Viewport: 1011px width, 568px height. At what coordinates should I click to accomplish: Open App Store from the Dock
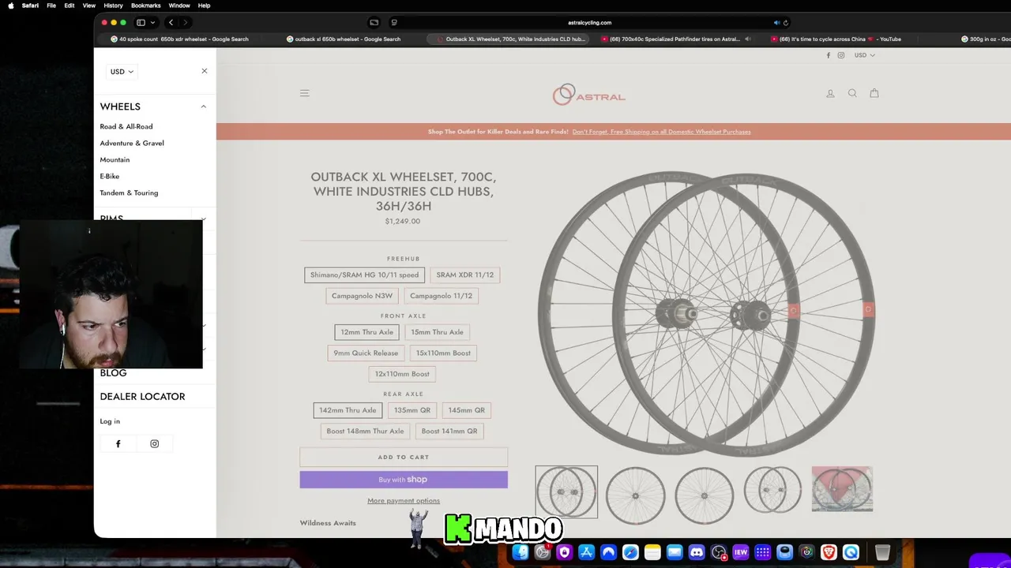(587, 552)
